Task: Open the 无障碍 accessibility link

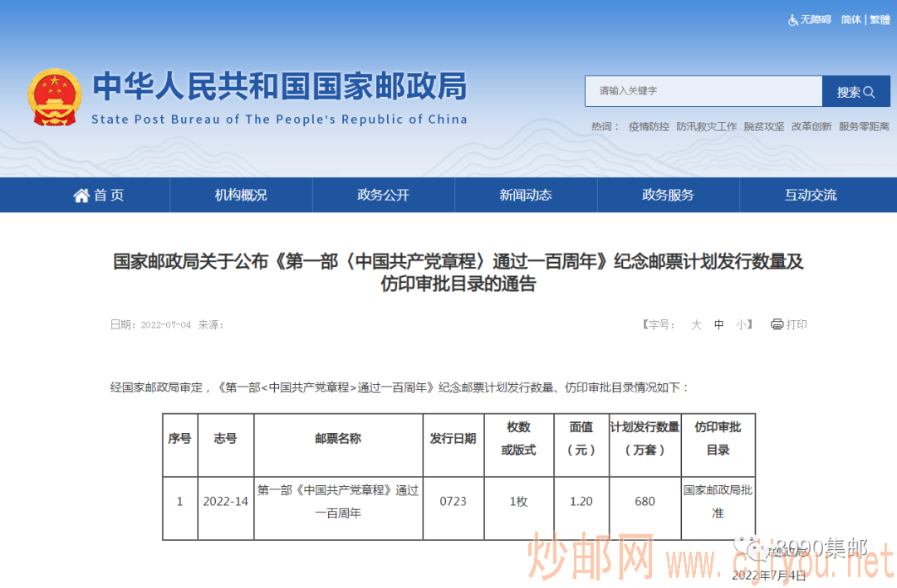Action: pos(810,20)
